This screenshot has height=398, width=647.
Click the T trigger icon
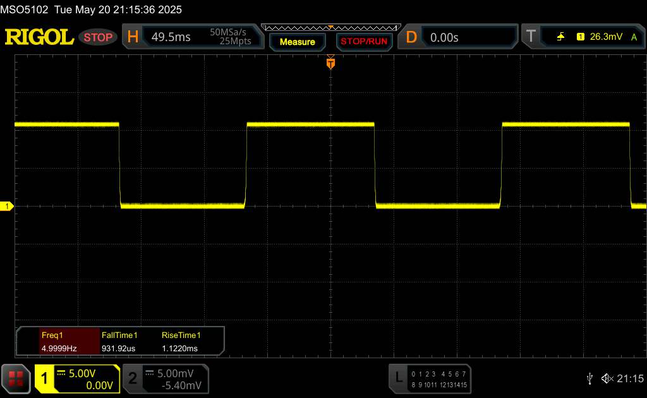point(531,36)
